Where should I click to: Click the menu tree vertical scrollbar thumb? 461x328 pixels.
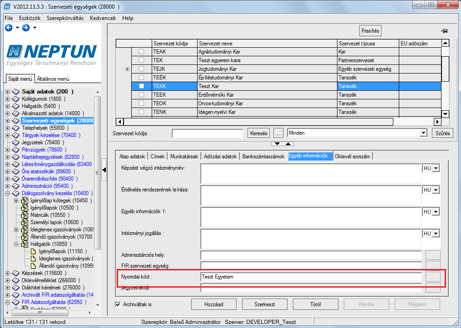click(x=98, y=172)
